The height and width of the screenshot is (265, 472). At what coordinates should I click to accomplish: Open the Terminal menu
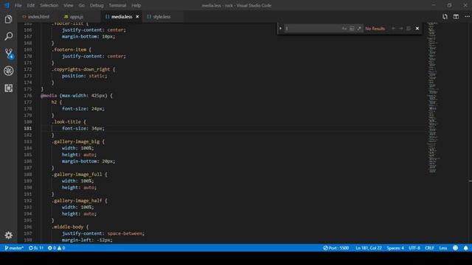(x=117, y=5)
